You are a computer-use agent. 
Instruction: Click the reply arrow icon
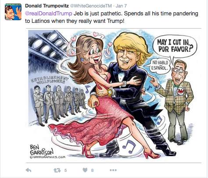click(x=29, y=170)
